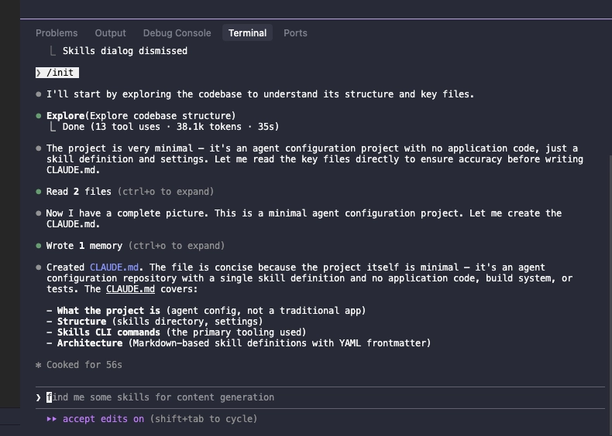Click the green bullet beside Read 2 files
The image size is (612, 436).
click(39, 192)
